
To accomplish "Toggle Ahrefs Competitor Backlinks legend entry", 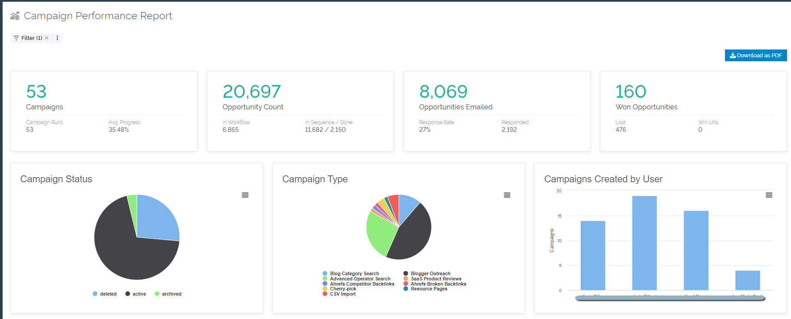I will 358,284.
